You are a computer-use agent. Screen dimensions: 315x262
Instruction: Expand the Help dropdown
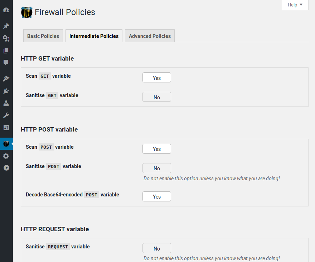[x=295, y=5]
